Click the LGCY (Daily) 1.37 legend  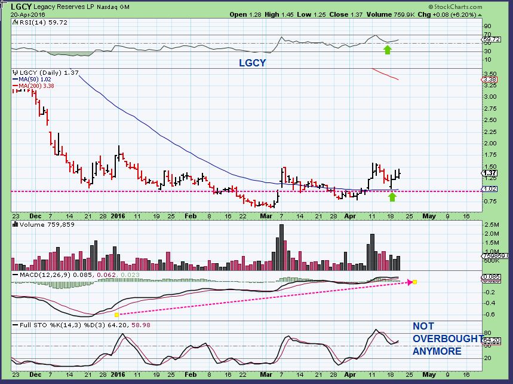[49, 73]
